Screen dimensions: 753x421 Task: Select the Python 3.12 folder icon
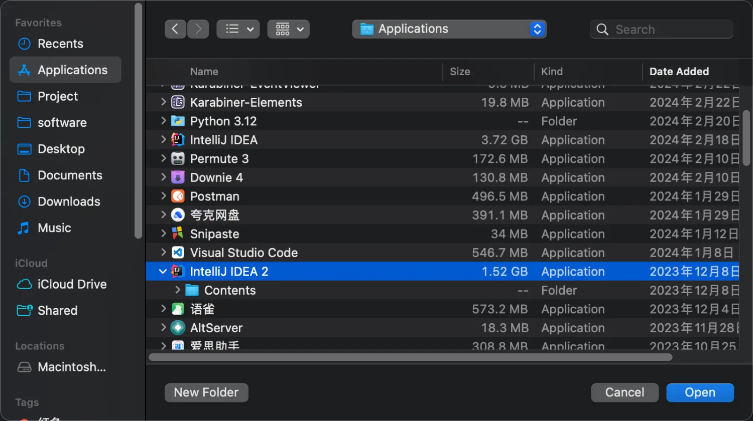click(178, 121)
